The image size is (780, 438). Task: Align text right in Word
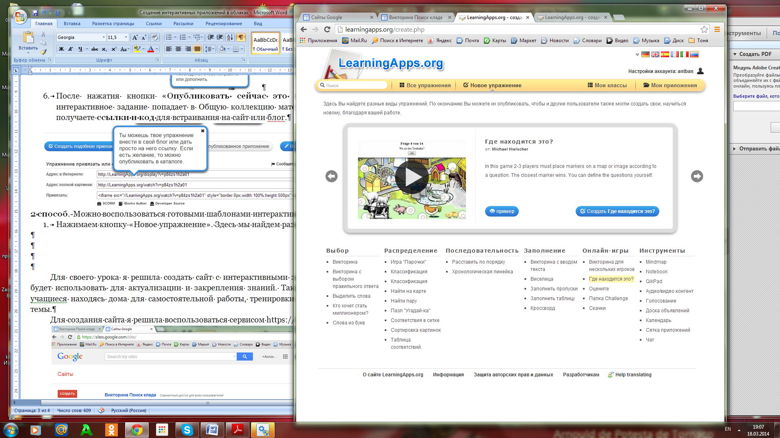click(188, 49)
